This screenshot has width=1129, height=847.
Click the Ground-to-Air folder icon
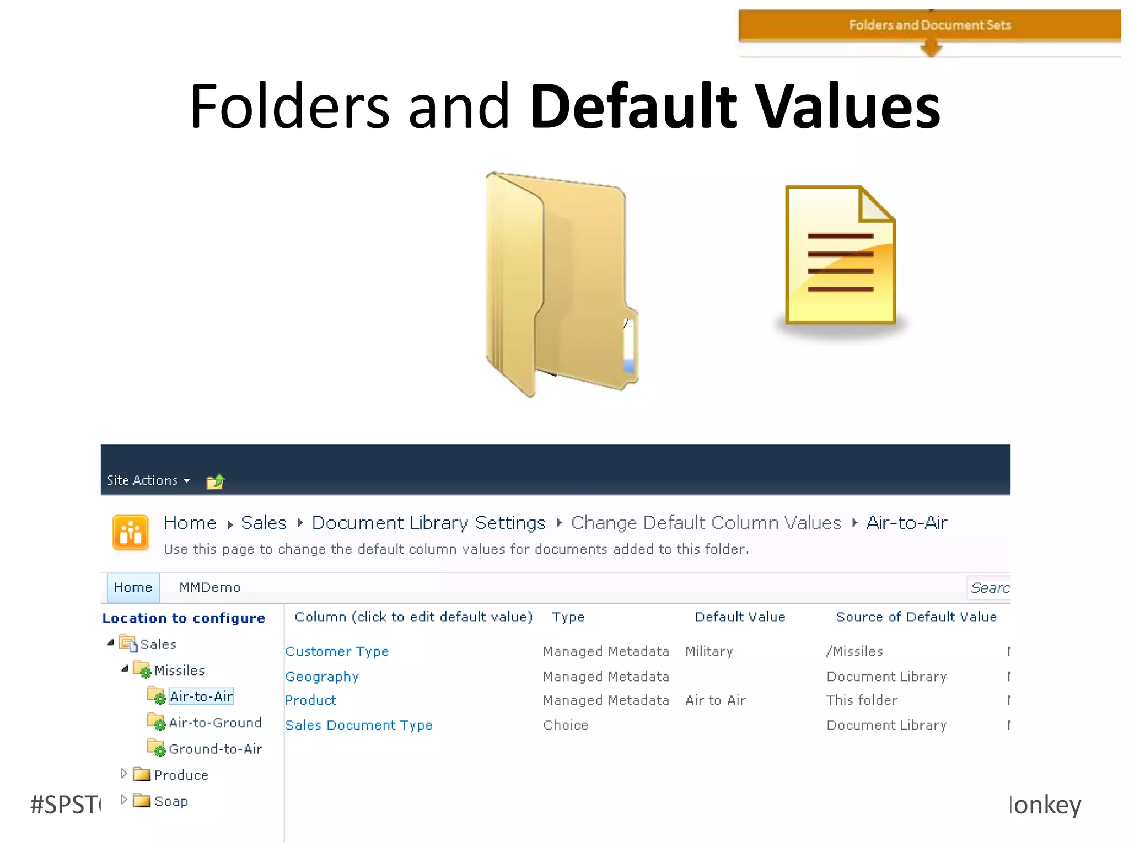pos(156,748)
